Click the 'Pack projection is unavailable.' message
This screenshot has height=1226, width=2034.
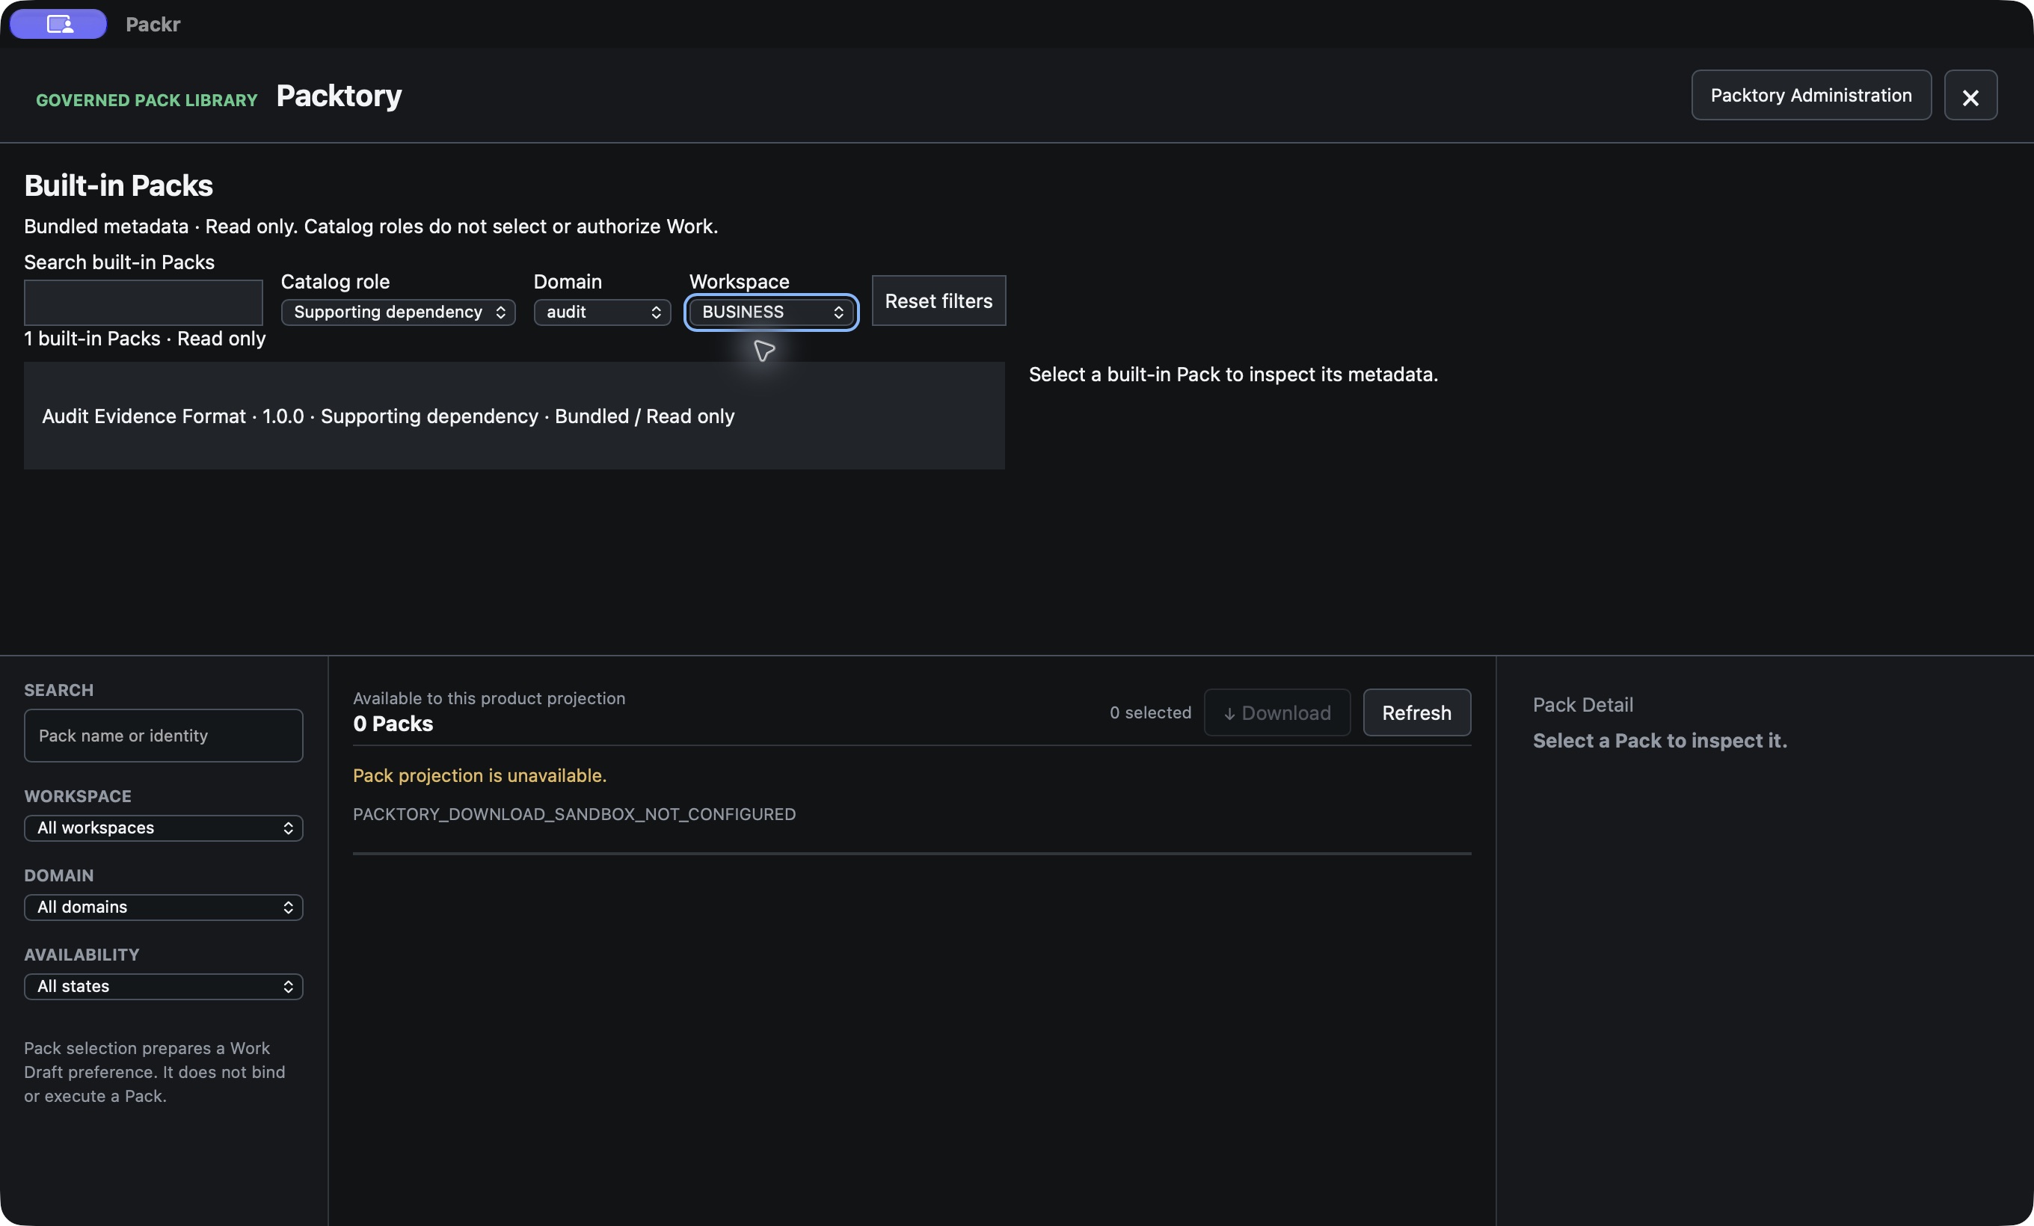[479, 775]
